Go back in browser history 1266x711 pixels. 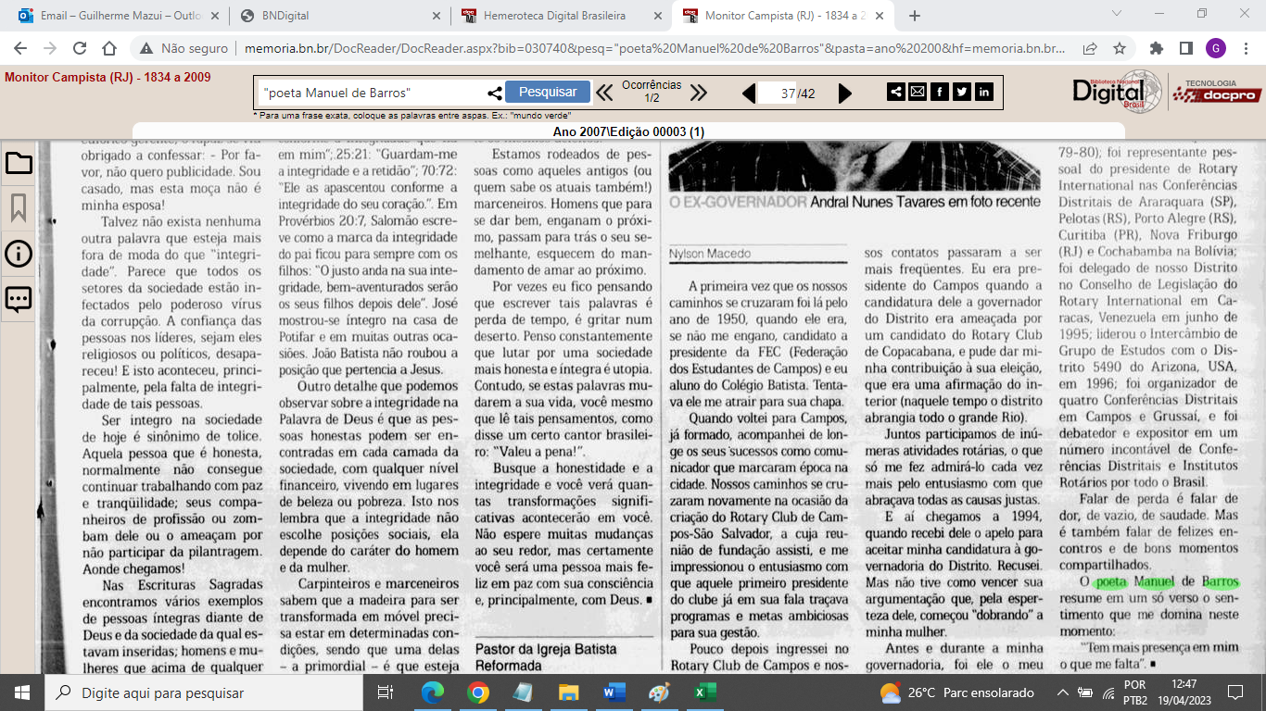(20, 49)
